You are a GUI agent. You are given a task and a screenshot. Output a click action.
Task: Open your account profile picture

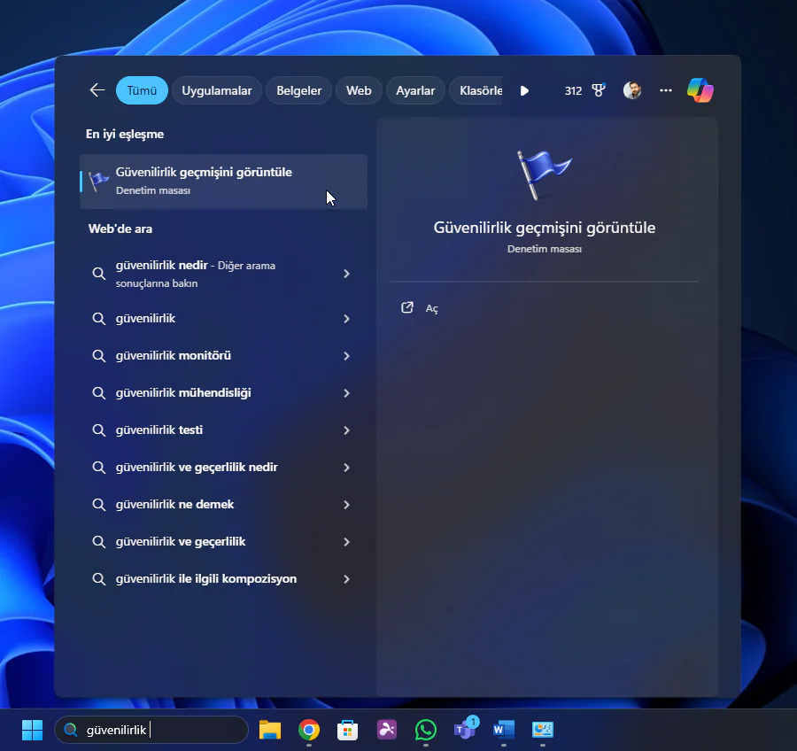point(632,89)
